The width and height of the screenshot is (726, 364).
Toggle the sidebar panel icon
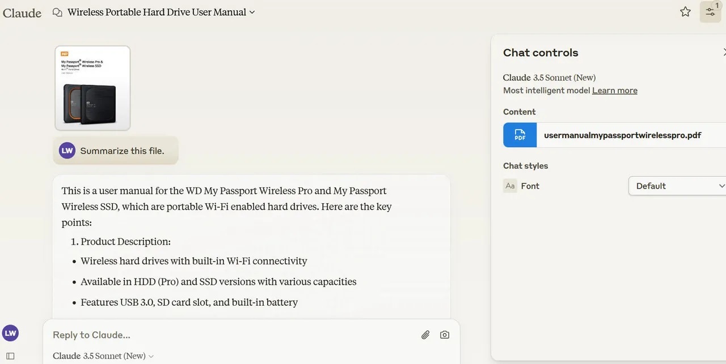tap(10, 356)
